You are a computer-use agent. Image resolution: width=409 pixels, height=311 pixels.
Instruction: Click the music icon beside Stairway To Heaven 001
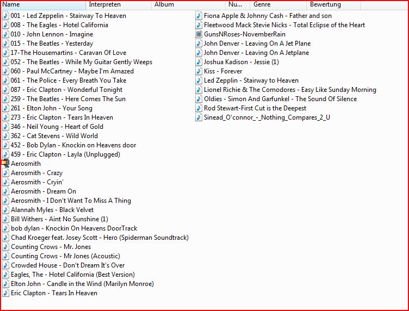(x=5, y=16)
